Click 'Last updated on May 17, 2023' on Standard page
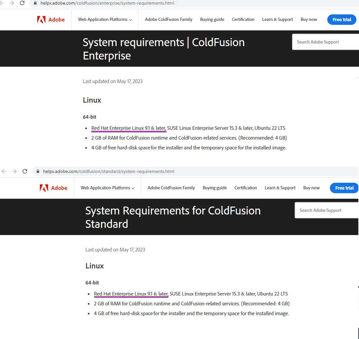Viewport: 359px width, 339px height. point(115,250)
